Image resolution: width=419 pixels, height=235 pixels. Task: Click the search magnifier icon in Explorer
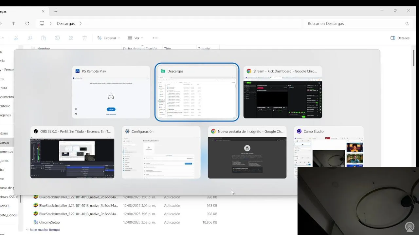pos(407,23)
